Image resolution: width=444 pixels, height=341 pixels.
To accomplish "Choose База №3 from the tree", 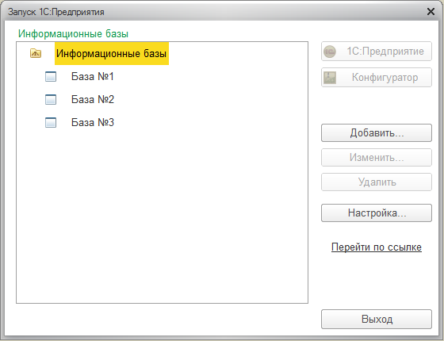I will [92, 122].
